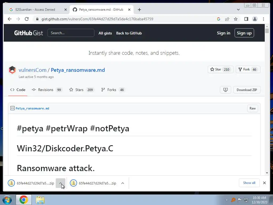Fork this gist
Image resolution: width=273 pixels, height=205 pixels.
(x=244, y=69)
